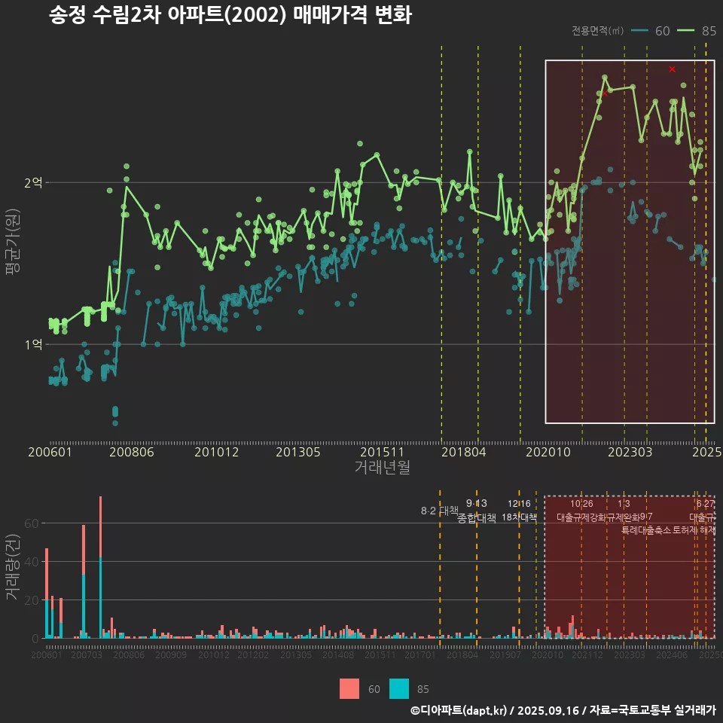Click the 12·16 18차대책 annotation label

[519, 511]
